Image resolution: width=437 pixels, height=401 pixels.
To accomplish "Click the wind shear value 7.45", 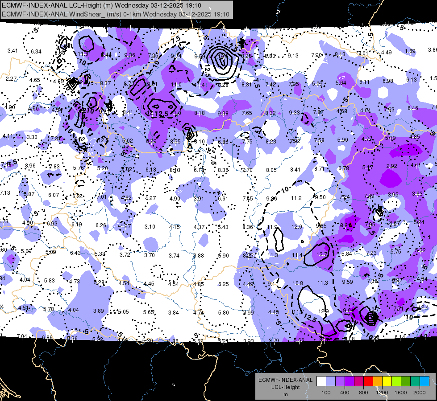I will [x=248, y=198].
